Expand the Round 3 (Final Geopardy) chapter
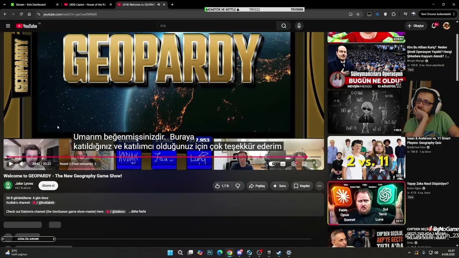The width and height of the screenshot is (459, 258). (78, 164)
